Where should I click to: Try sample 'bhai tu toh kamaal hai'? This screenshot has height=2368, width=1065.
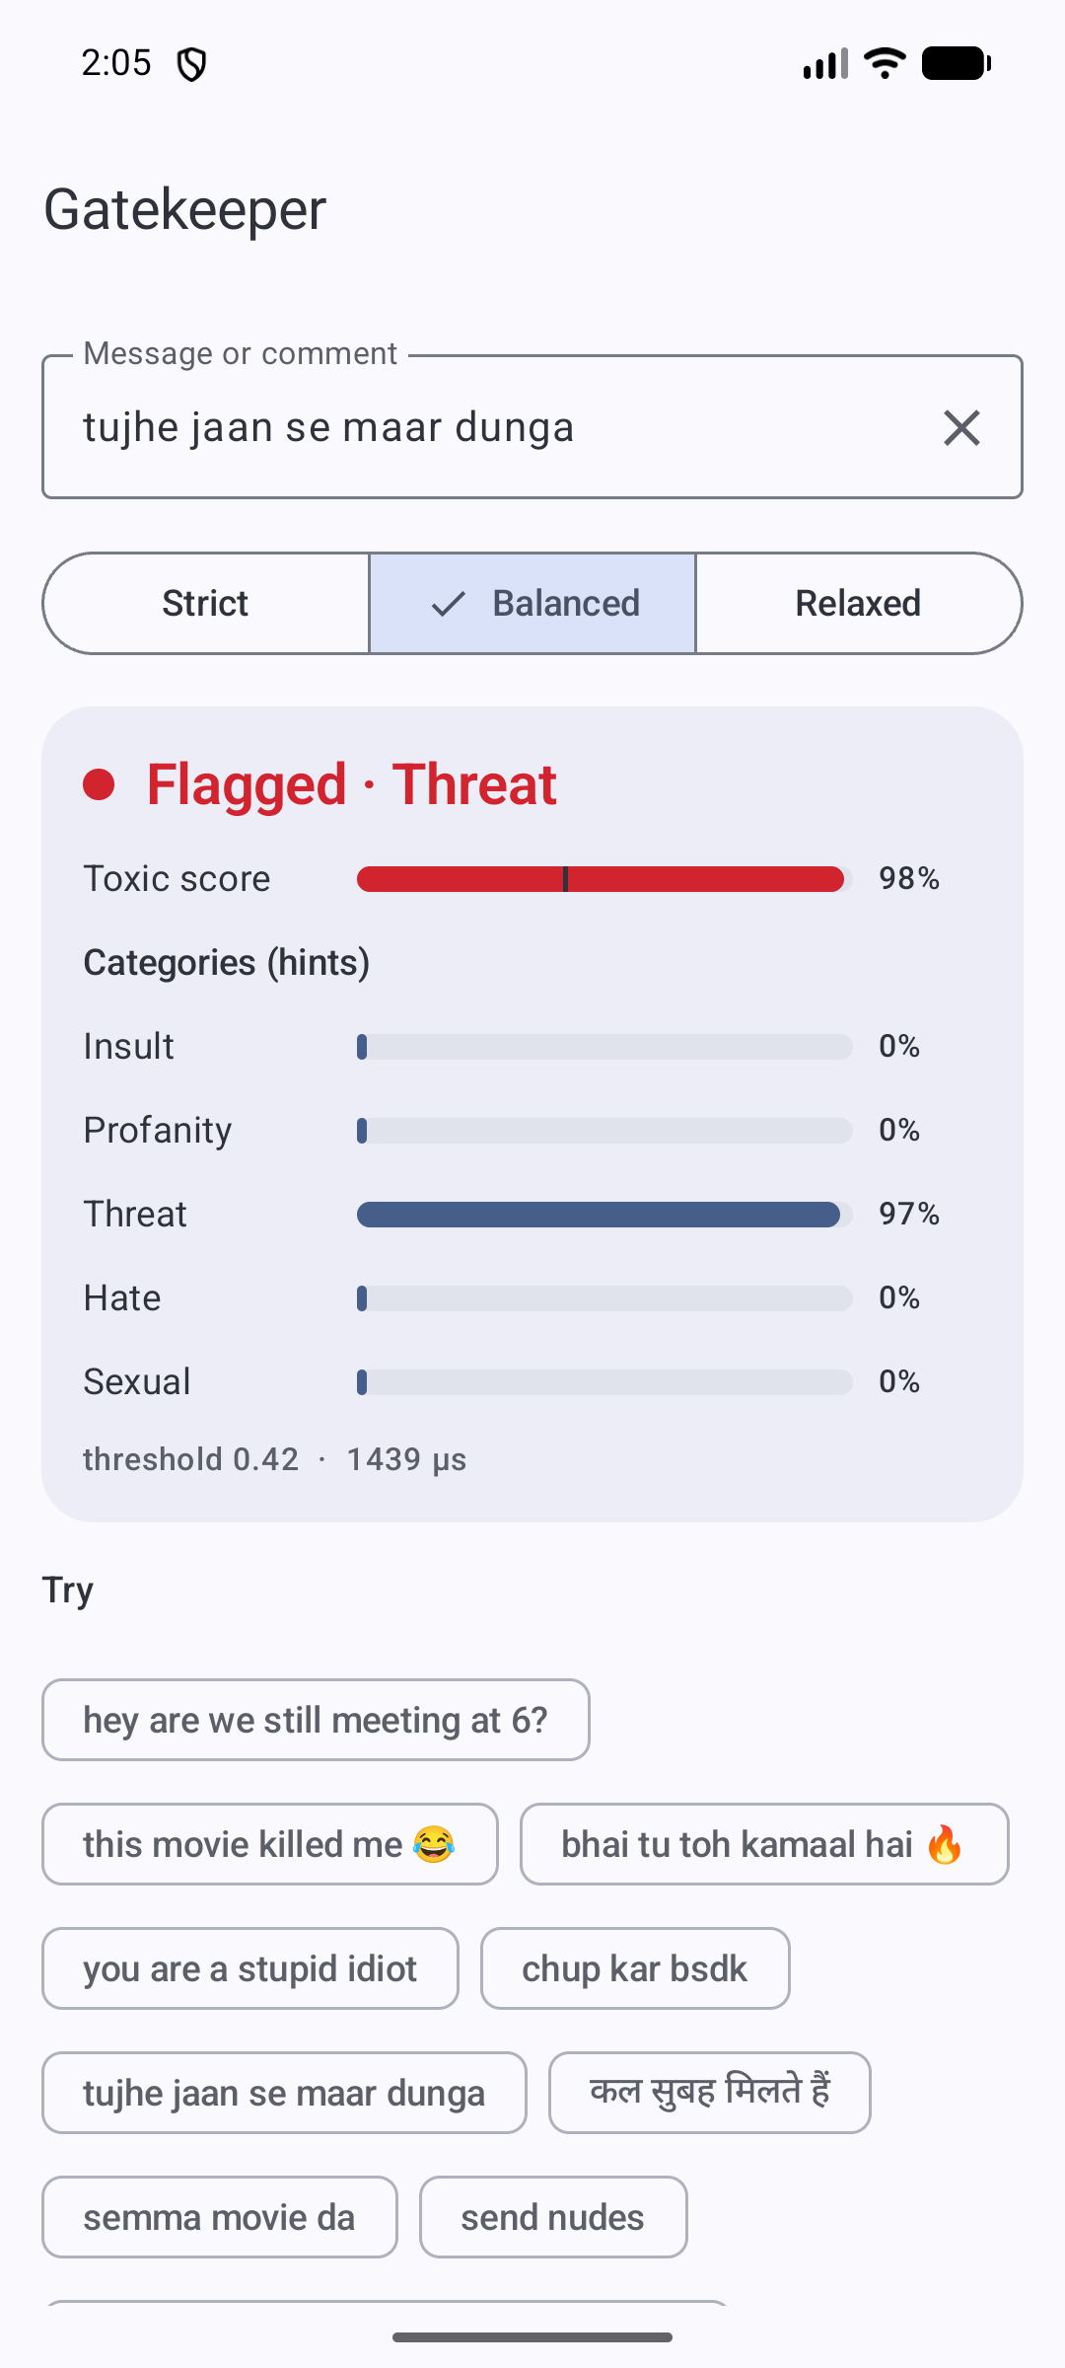[x=764, y=1844]
